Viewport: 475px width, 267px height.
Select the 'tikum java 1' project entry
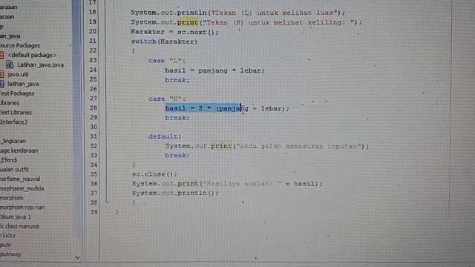click(16, 217)
